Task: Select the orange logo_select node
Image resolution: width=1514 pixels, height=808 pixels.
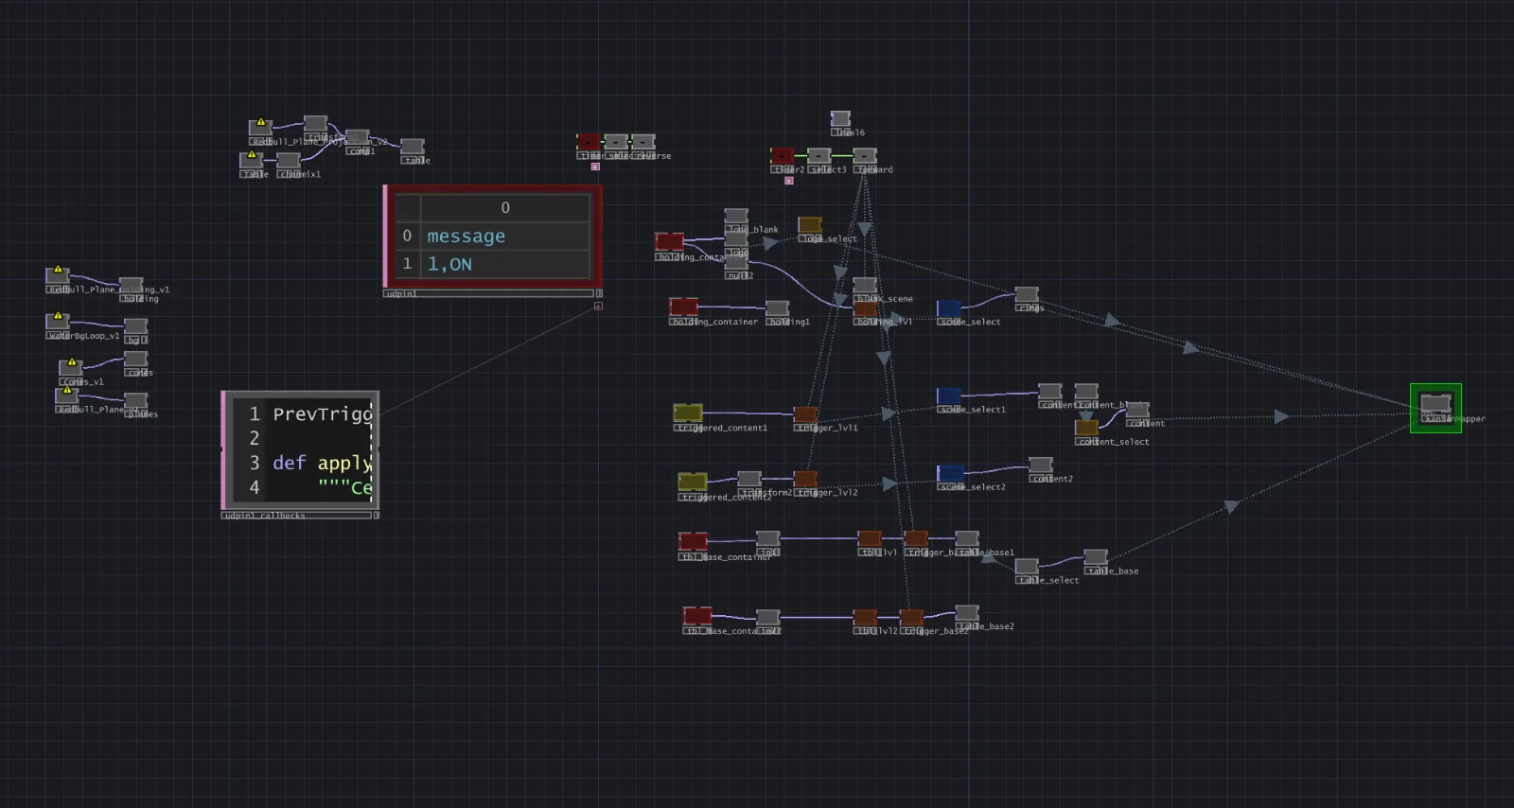Action: [x=810, y=225]
